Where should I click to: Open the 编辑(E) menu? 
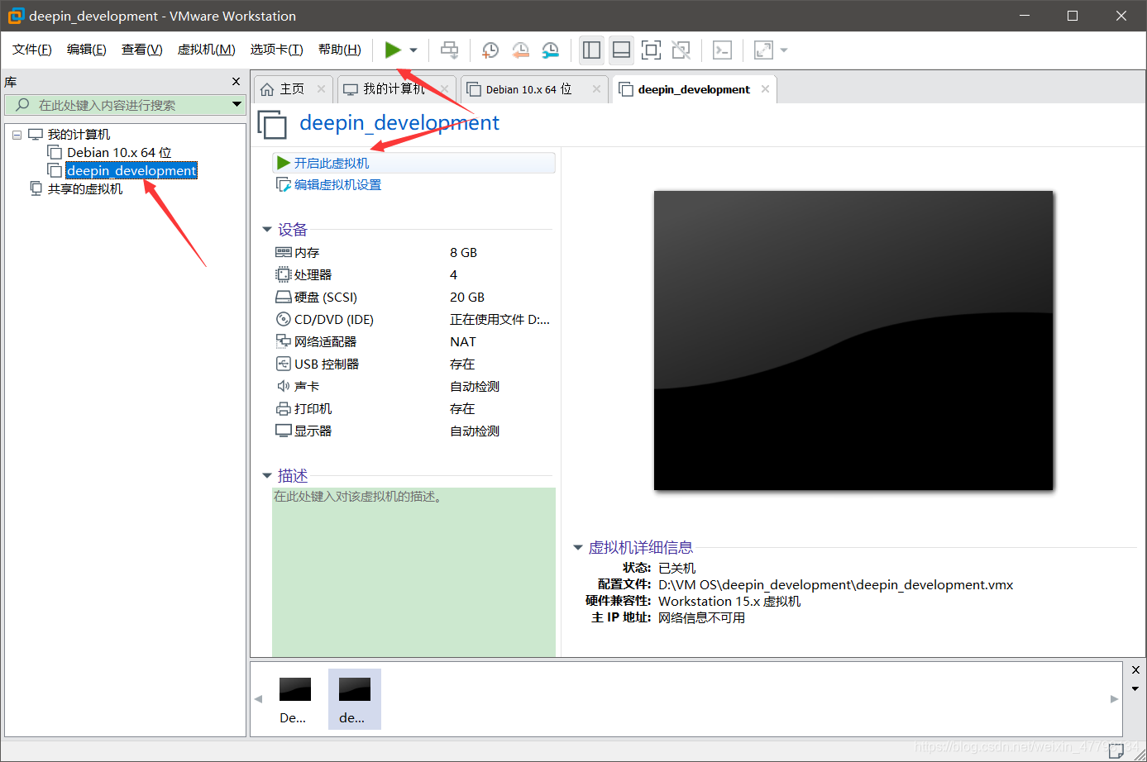[x=87, y=50]
